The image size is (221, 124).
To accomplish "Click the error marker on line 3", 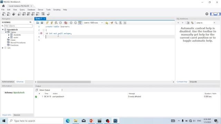I will 41,33.
